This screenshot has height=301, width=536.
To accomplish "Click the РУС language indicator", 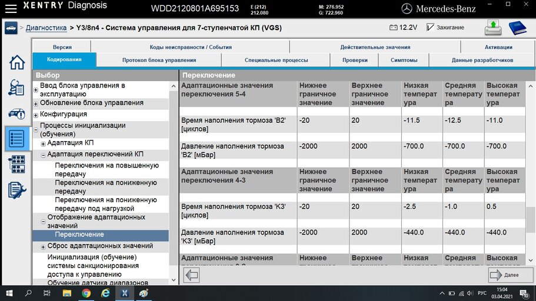I will point(482,293).
